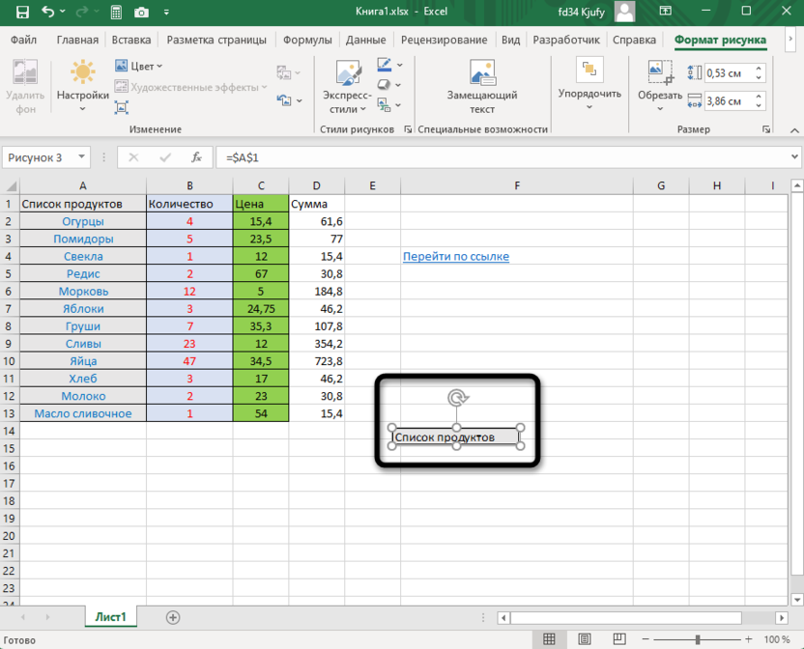804x649 pixels.
Task: Click the camera icon in title bar
Action: tap(142, 13)
